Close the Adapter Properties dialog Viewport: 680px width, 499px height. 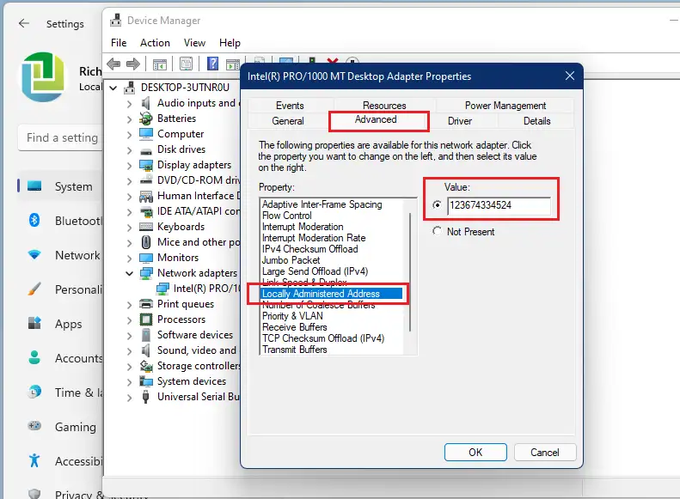pyautogui.click(x=570, y=76)
